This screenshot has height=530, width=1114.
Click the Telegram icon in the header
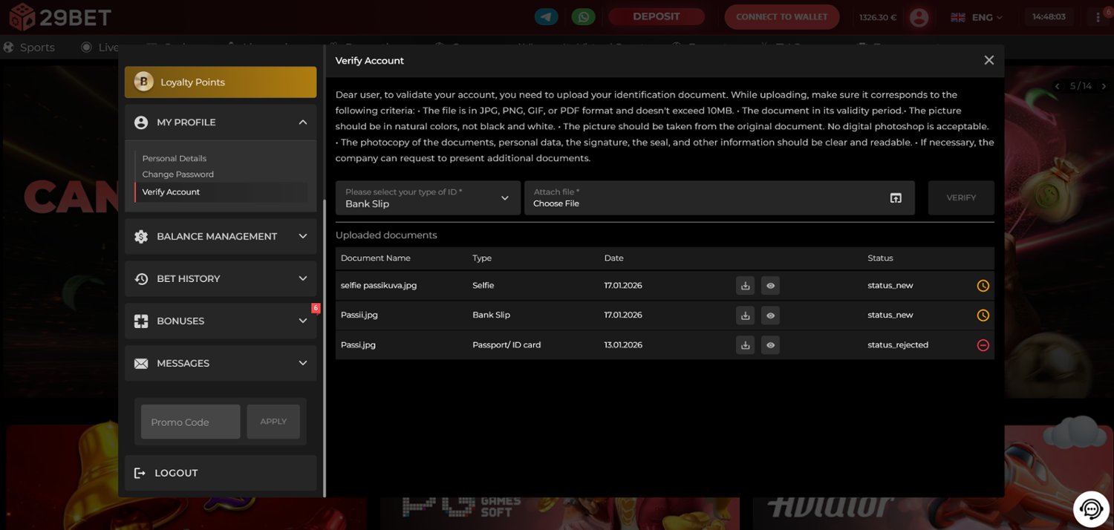point(547,17)
